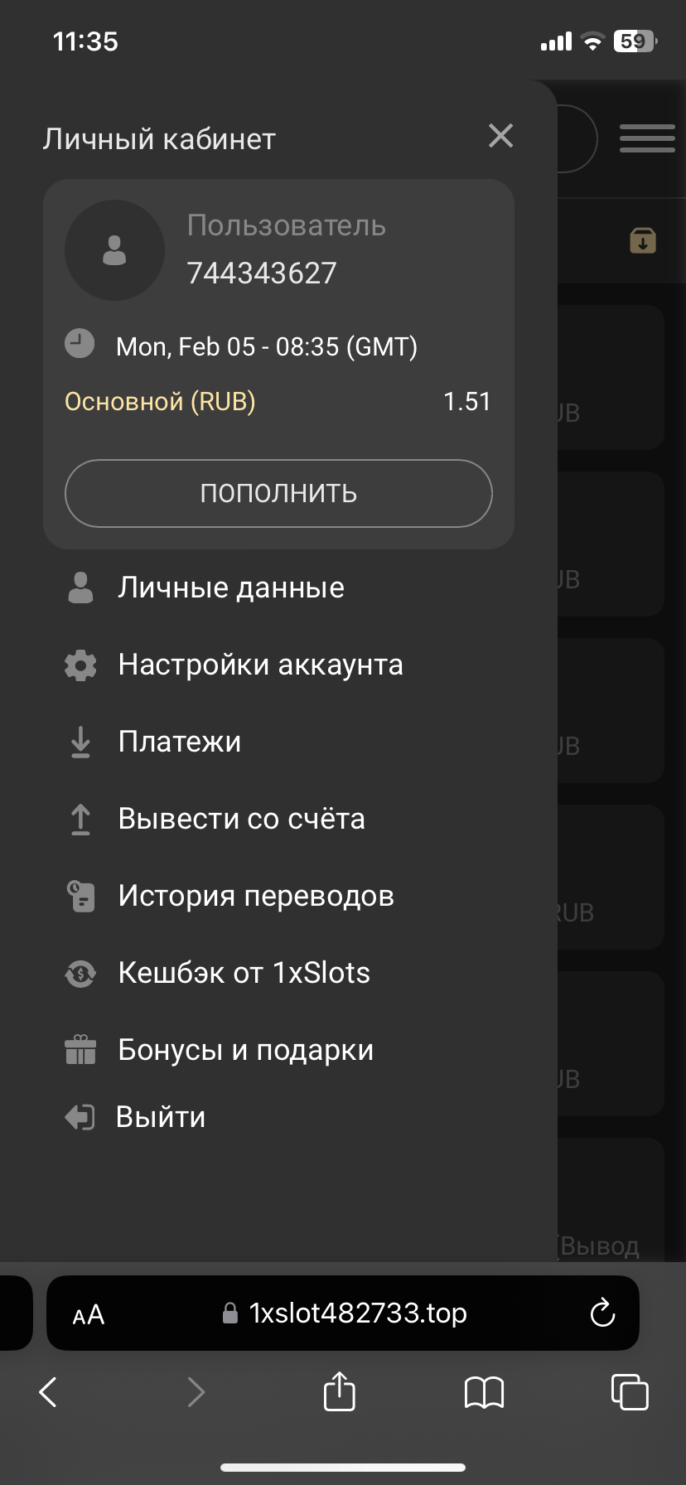Open Личные данные menu item
This screenshot has height=1485, width=686.
pos(230,588)
